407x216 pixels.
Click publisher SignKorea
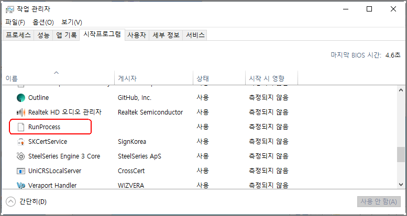coord(132,142)
